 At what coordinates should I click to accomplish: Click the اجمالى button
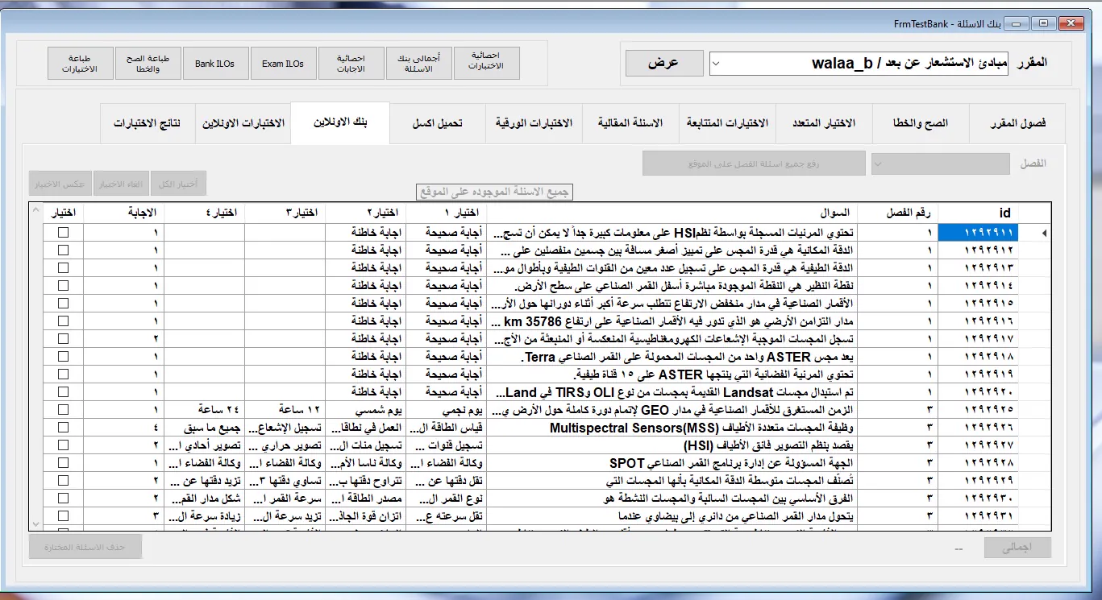coord(1018,548)
